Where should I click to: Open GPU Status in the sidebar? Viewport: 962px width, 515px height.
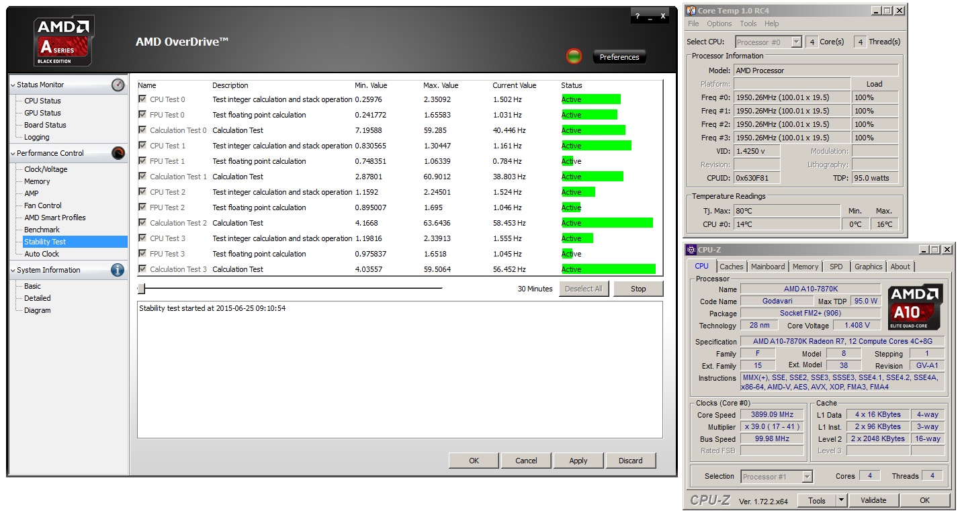pos(42,113)
